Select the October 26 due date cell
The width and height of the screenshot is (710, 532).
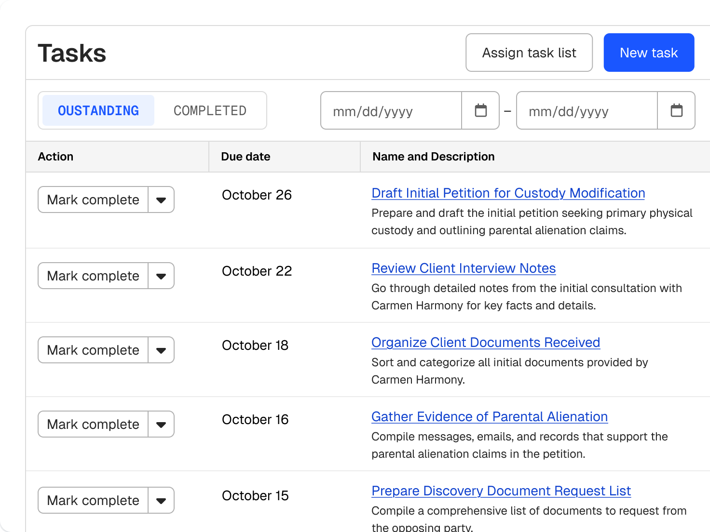coord(257,195)
